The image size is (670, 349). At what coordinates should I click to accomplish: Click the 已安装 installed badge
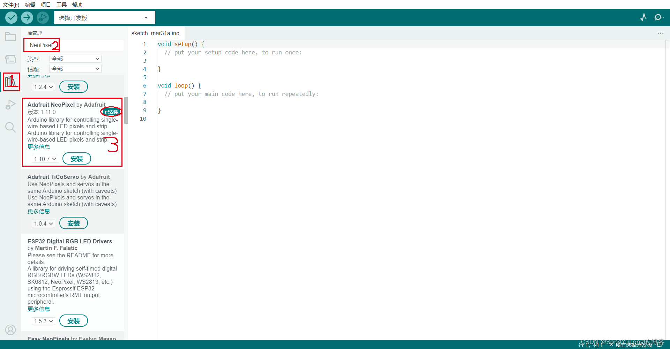(x=112, y=112)
